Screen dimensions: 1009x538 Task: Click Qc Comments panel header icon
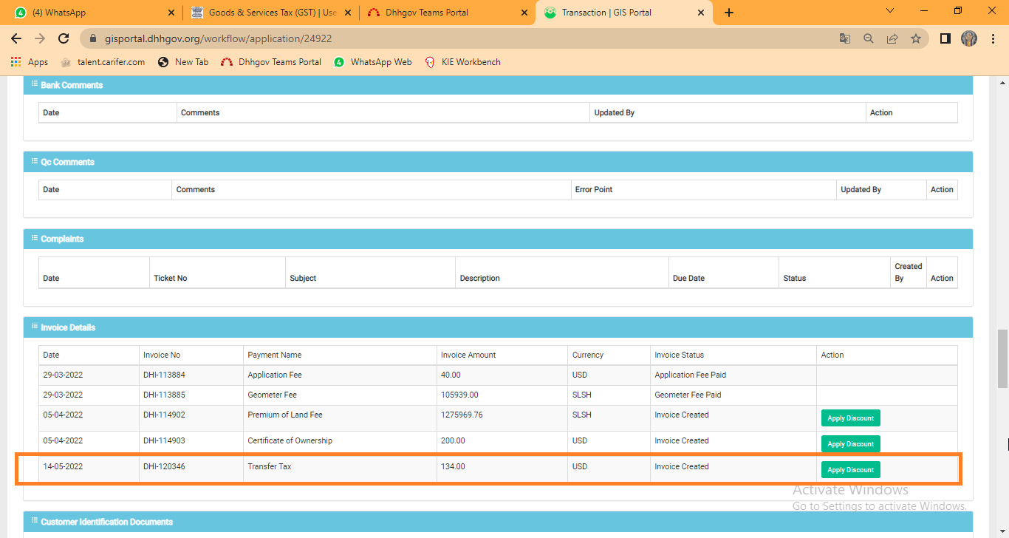pos(34,161)
